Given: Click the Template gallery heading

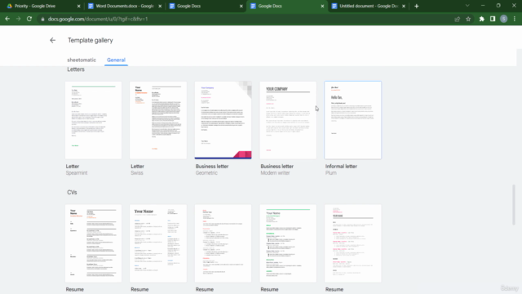Looking at the screenshot, I should [x=91, y=40].
